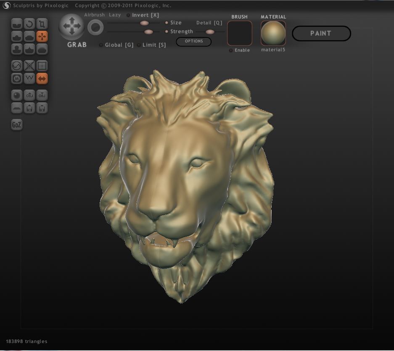Select the Smooth sculpting tool
The width and height of the screenshot is (394, 351).
(42, 49)
